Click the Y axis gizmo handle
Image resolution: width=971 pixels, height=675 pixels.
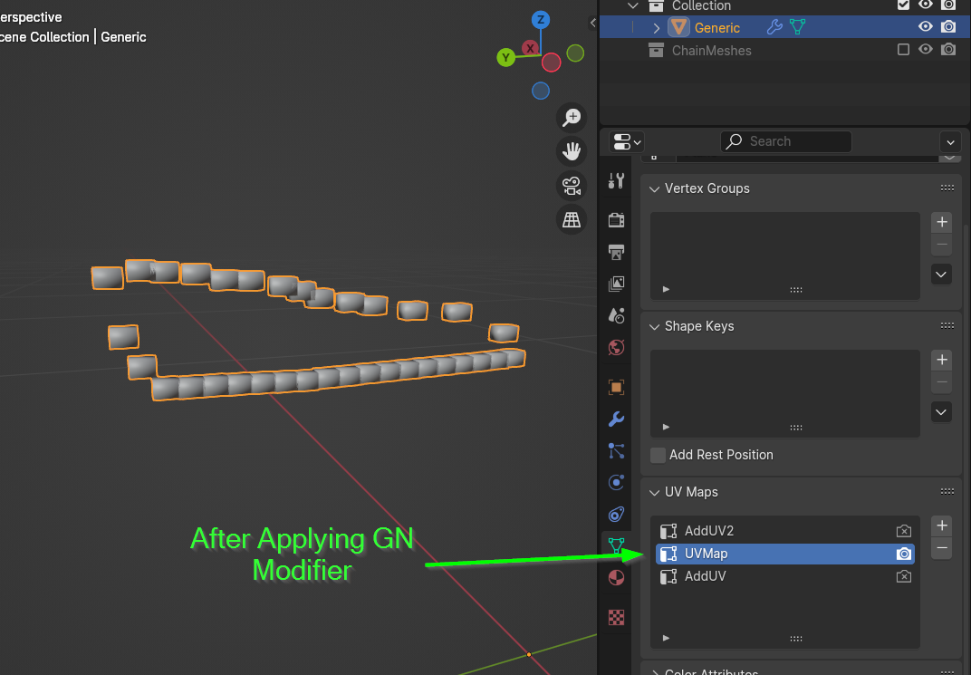[x=506, y=58]
